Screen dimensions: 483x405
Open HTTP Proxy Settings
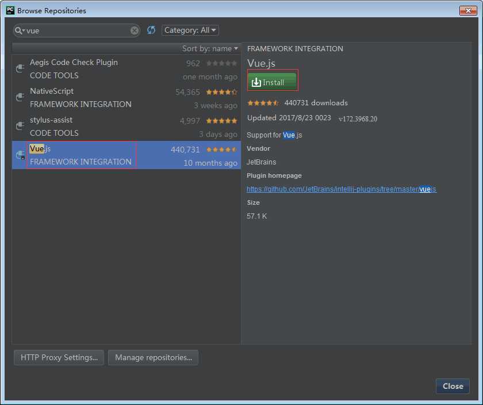[x=59, y=357]
